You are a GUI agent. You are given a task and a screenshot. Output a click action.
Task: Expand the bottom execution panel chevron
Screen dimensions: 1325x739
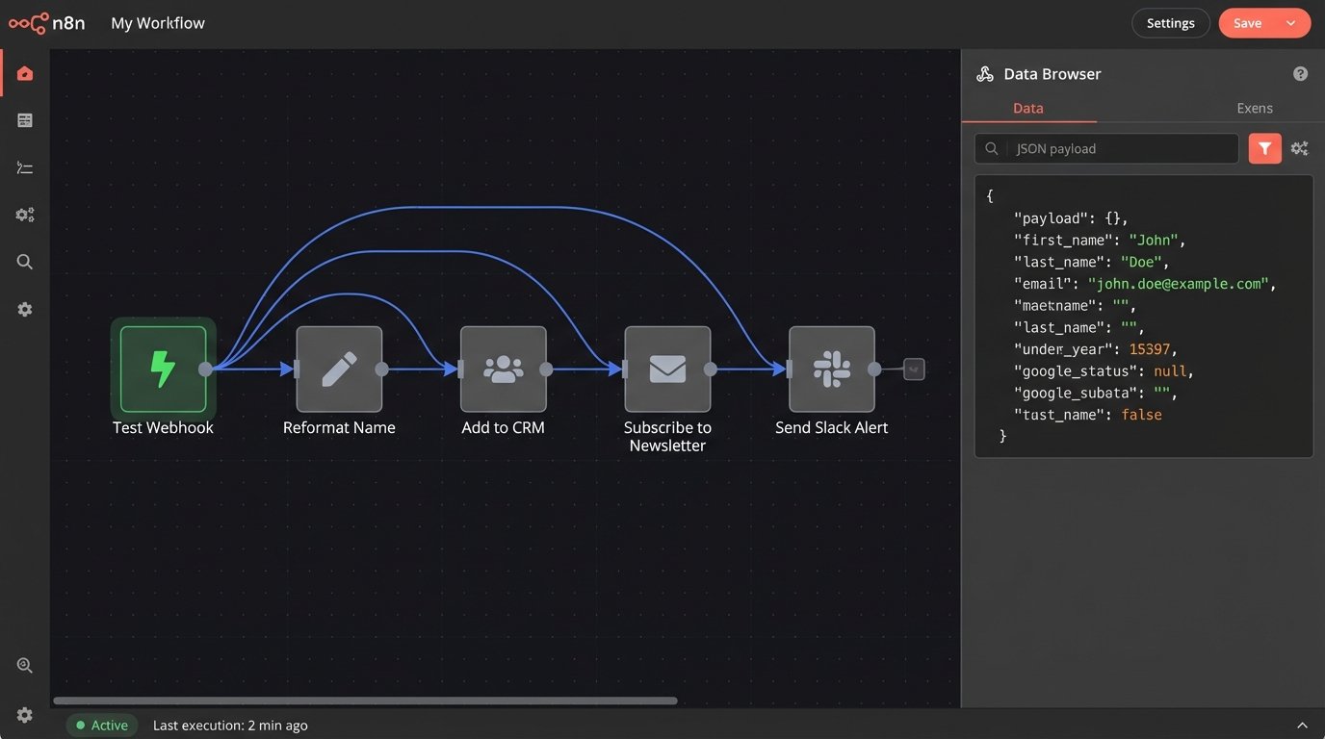coord(1302,726)
